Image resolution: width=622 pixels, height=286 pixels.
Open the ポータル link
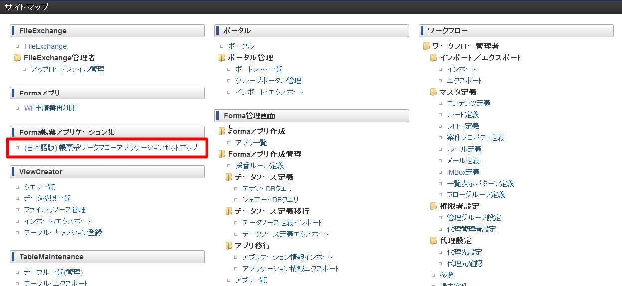(x=241, y=46)
